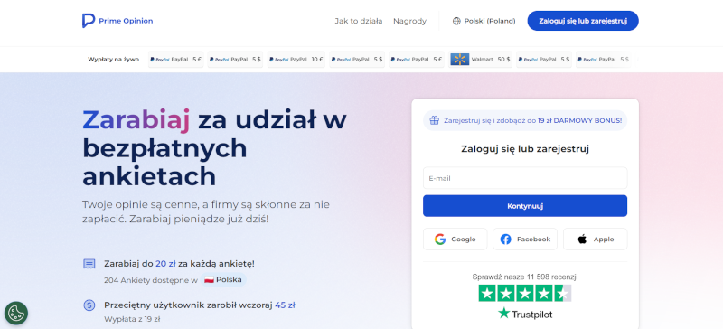Click Przeciętny użytkownik zarobił wczoraj text

188,305
